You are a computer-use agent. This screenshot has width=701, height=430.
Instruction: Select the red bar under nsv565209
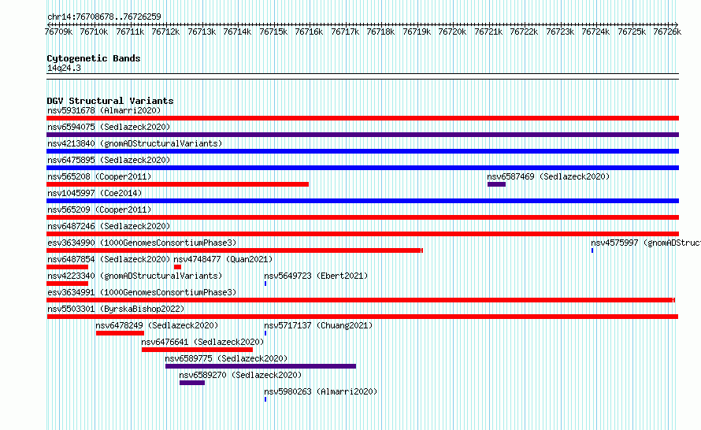(x=362, y=217)
